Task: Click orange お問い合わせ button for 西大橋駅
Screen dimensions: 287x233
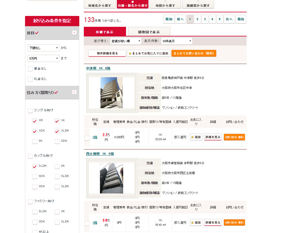Action: [x=234, y=222]
